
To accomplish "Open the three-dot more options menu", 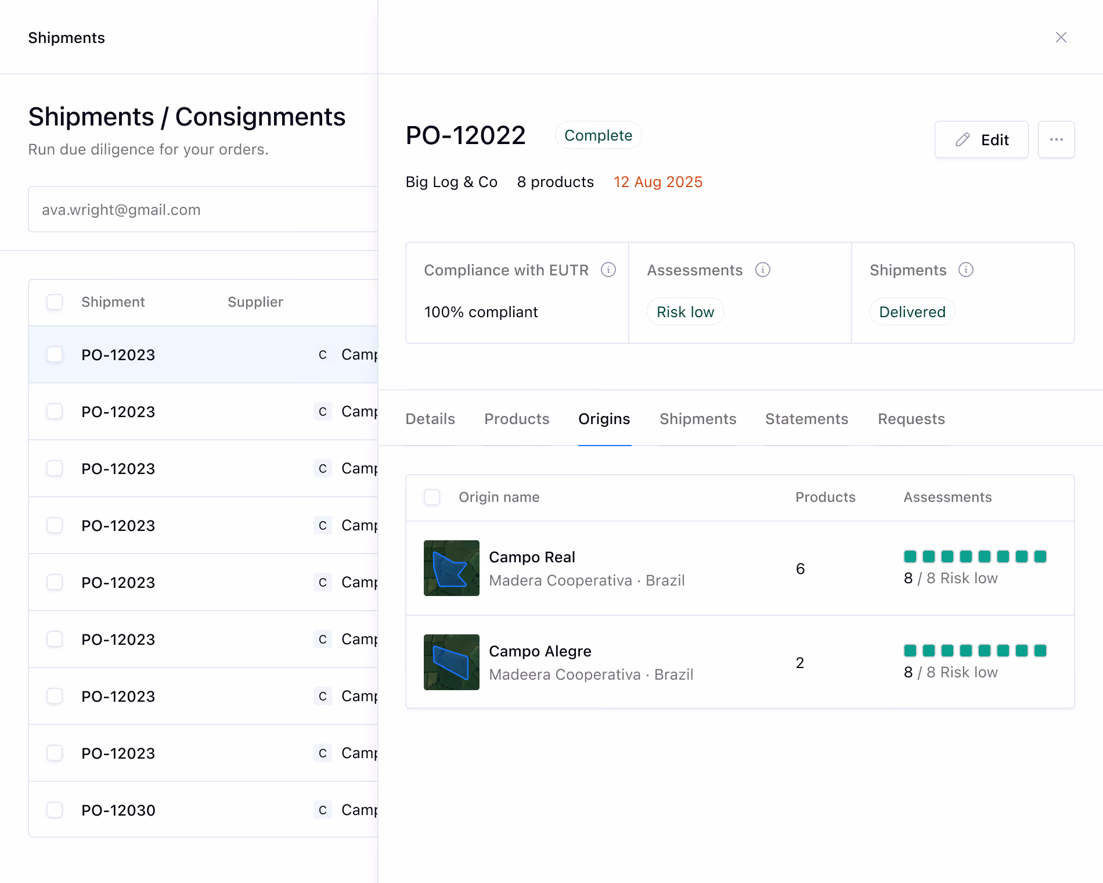I will point(1057,139).
